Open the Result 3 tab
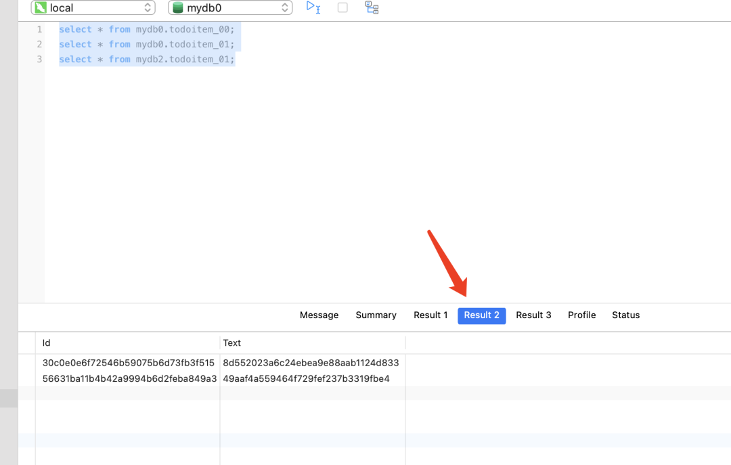This screenshot has height=465, width=731. click(533, 315)
